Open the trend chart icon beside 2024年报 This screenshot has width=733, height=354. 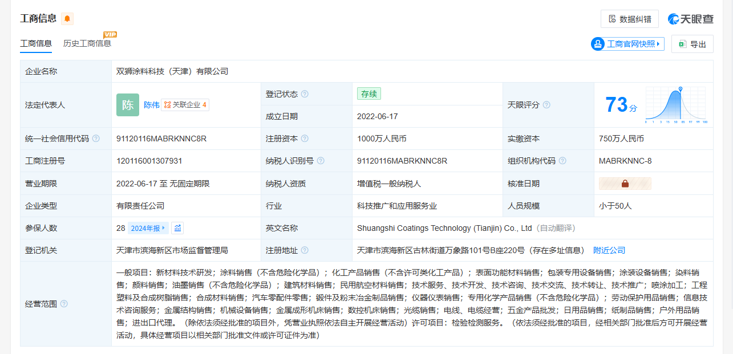(x=177, y=228)
